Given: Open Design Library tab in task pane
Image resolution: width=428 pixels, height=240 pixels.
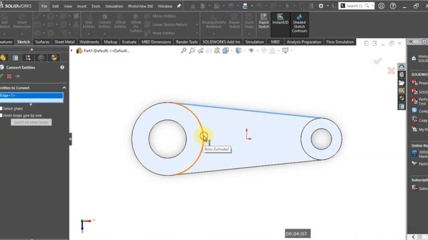Looking at the screenshot, I should click(401, 75).
